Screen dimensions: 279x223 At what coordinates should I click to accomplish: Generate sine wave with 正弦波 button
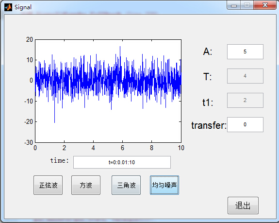point(48,185)
